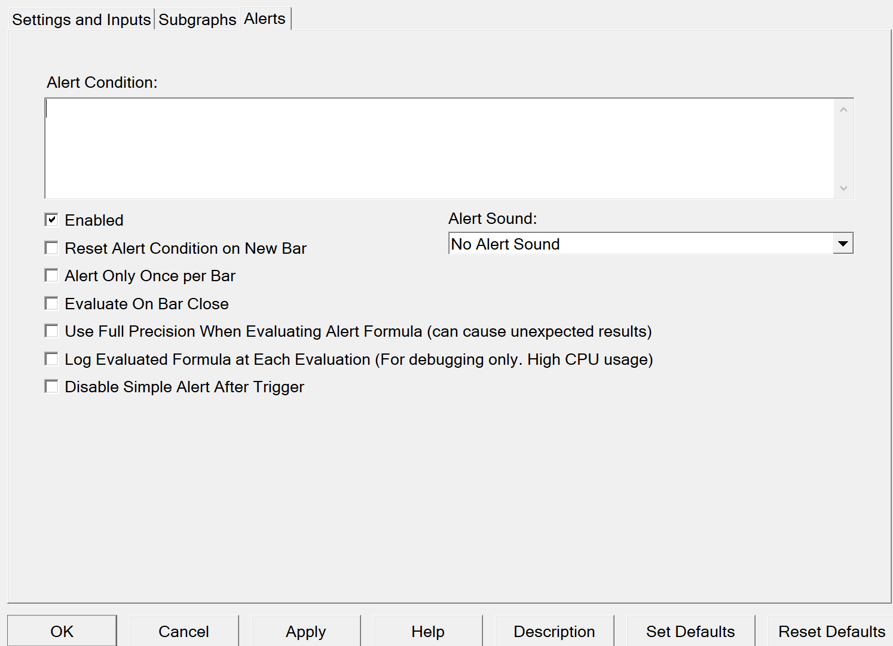This screenshot has width=893, height=646.
Task: Uncheck the Enabled checkbox
Action: point(52,220)
